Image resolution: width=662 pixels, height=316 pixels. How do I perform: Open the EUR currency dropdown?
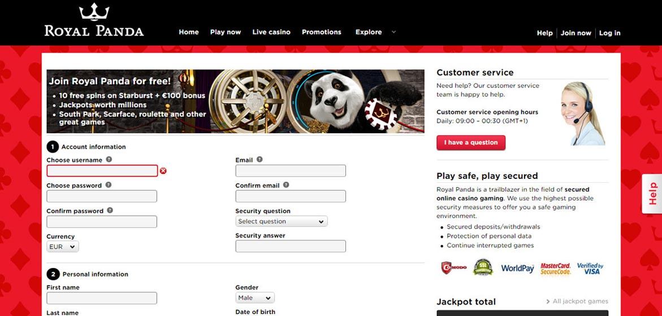pyautogui.click(x=63, y=247)
